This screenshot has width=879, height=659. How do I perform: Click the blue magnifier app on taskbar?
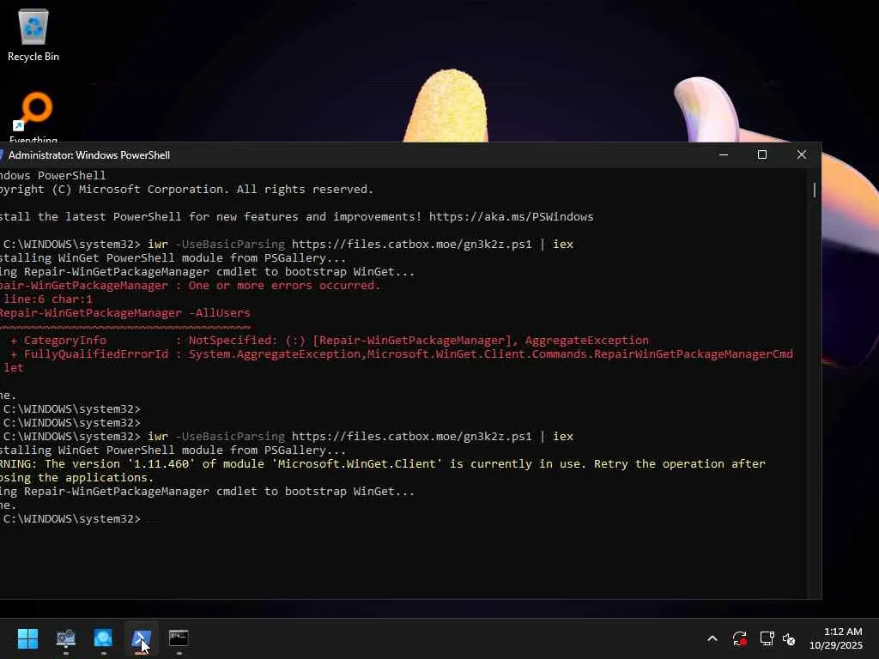point(103,638)
